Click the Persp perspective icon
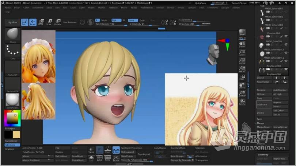Image resolution: width=296 pixels, height=166 pixels. [x=107, y=158]
